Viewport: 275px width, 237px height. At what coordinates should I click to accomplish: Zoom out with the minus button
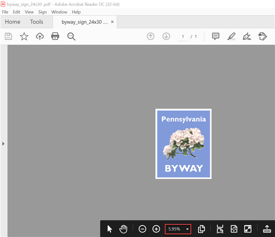click(x=142, y=229)
